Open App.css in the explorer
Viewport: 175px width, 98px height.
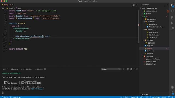[150, 46]
